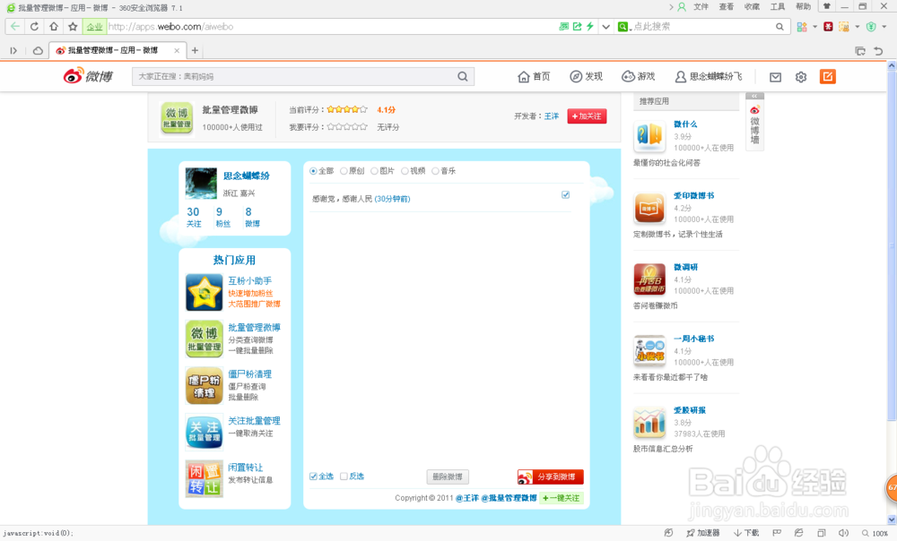Toggle the 反选 checkbox
The image size is (897, 541).
click(x=344, y=477)
